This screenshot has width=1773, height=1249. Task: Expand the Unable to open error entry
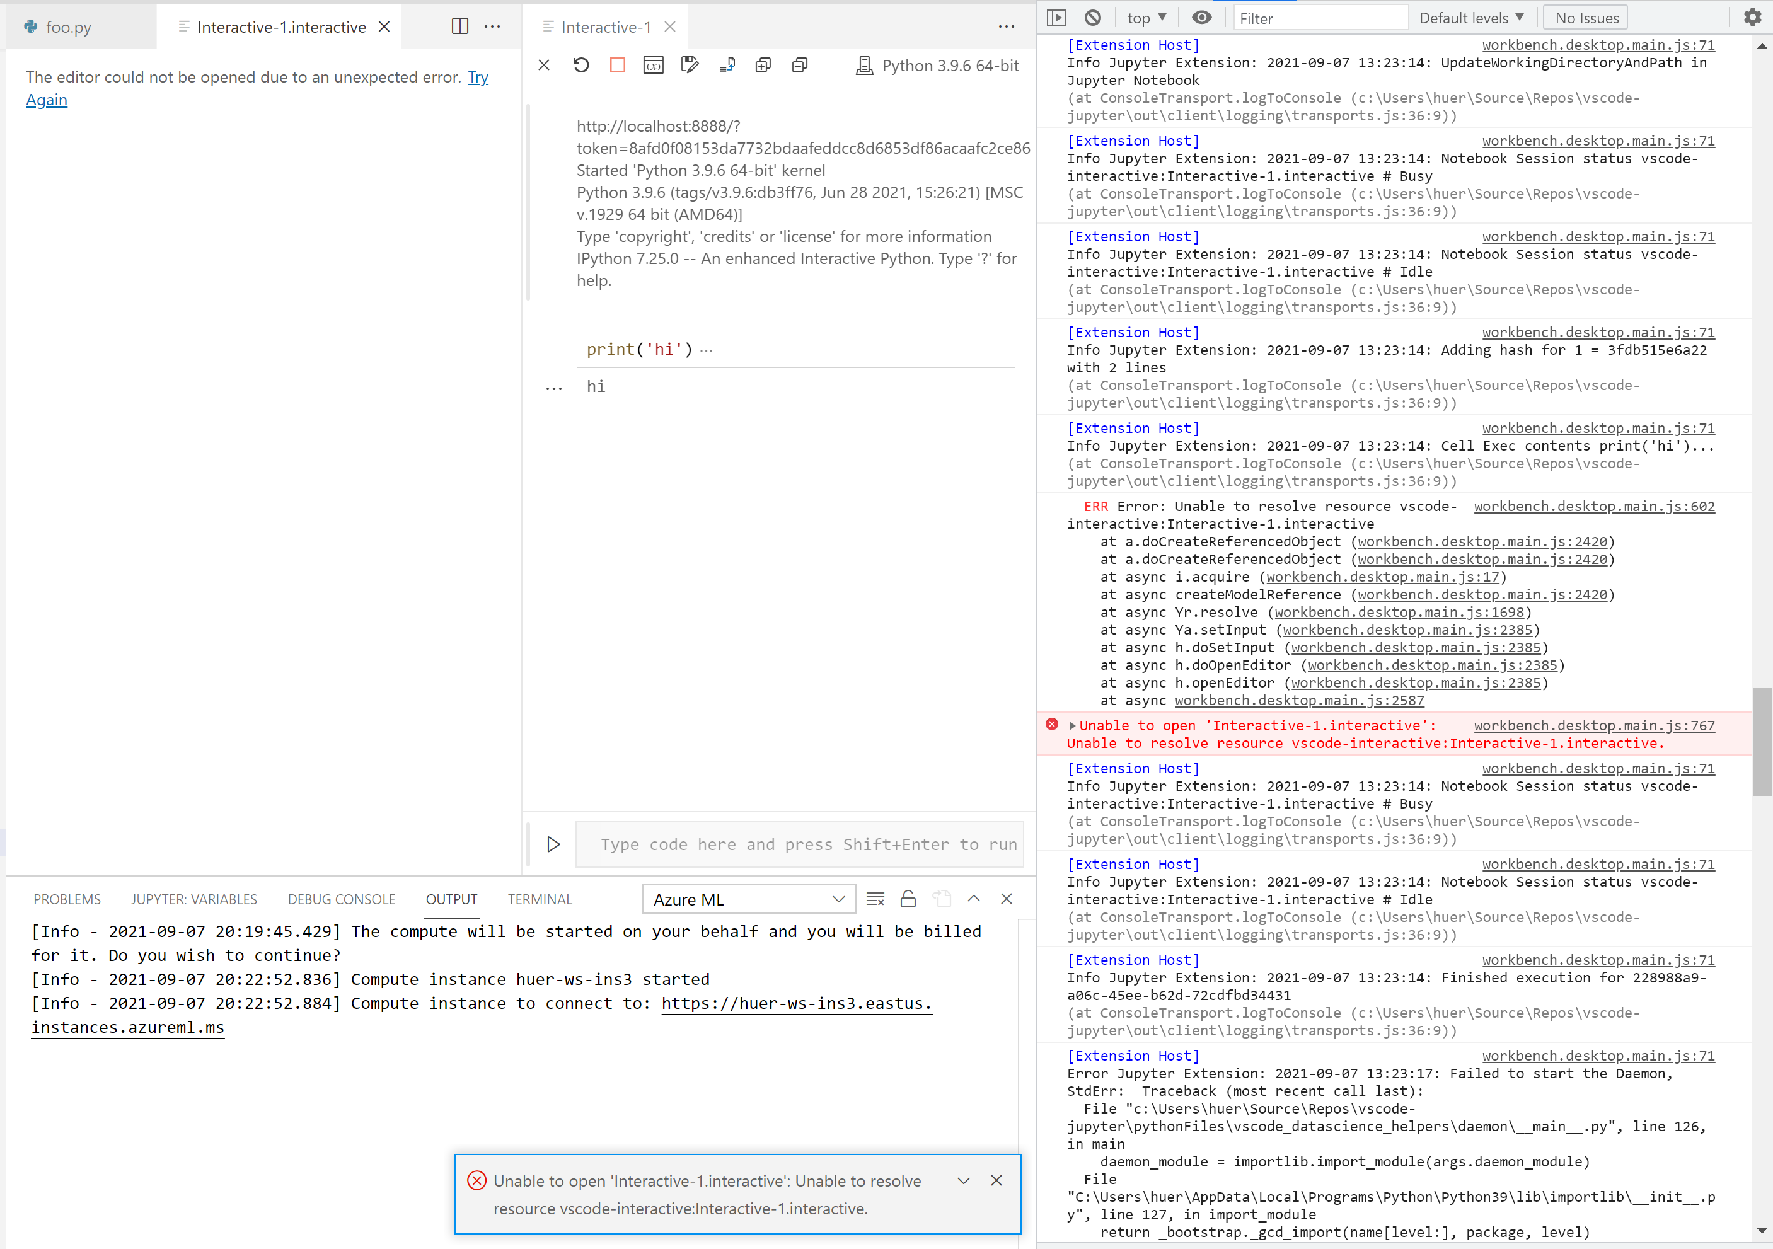1072,725
